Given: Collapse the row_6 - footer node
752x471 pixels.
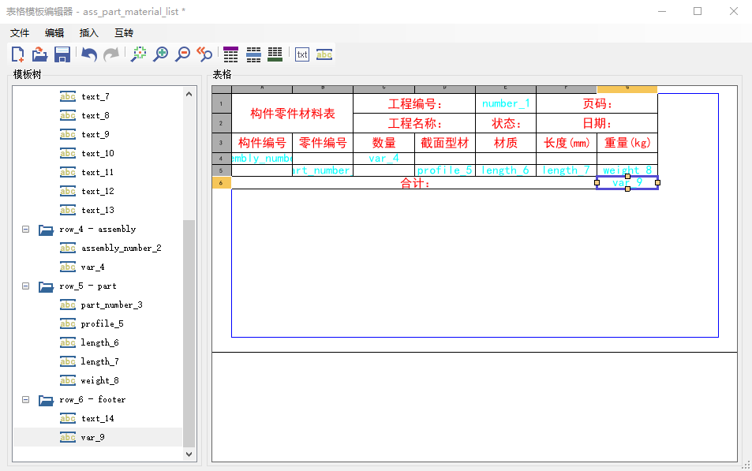Looking at the screenshot, I should point(26,399).
